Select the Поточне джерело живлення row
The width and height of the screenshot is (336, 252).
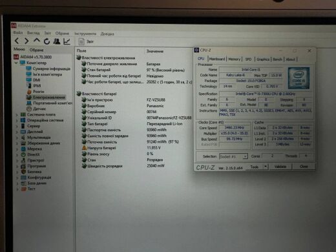point(134,64)
